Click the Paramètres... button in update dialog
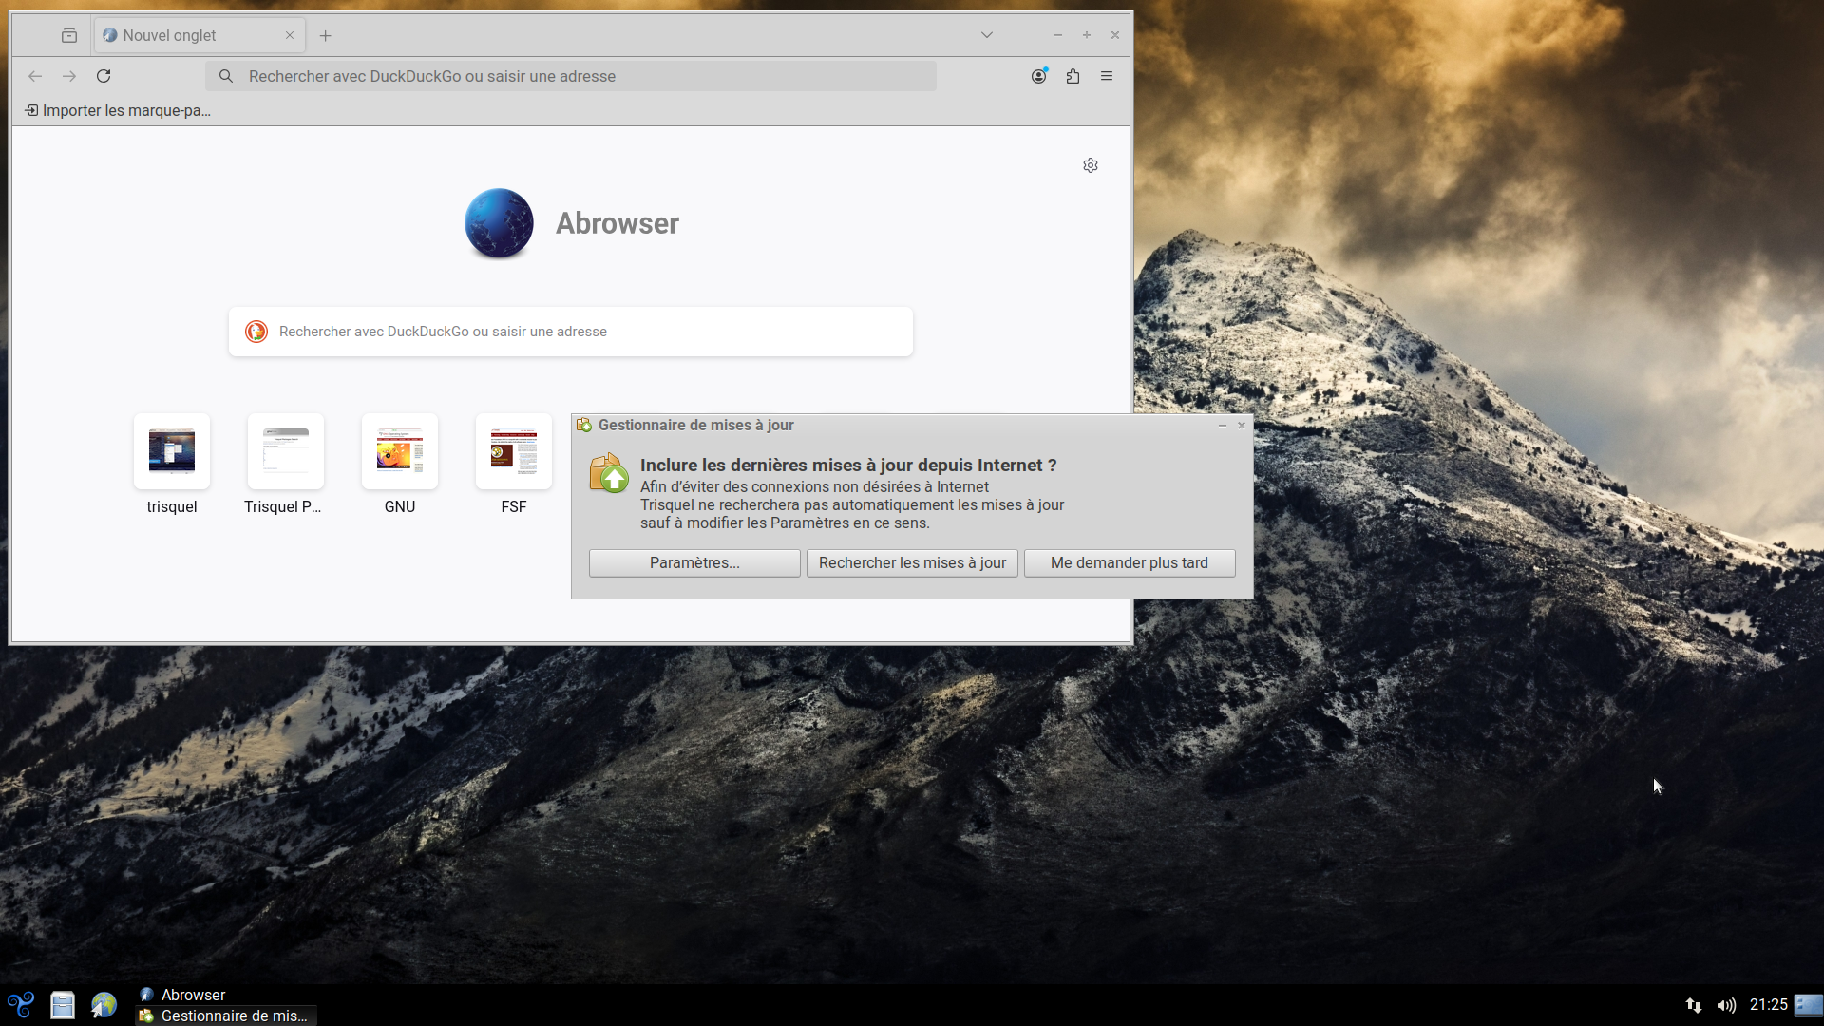The image size is (1824, 1026). click(x=694, y=563)
